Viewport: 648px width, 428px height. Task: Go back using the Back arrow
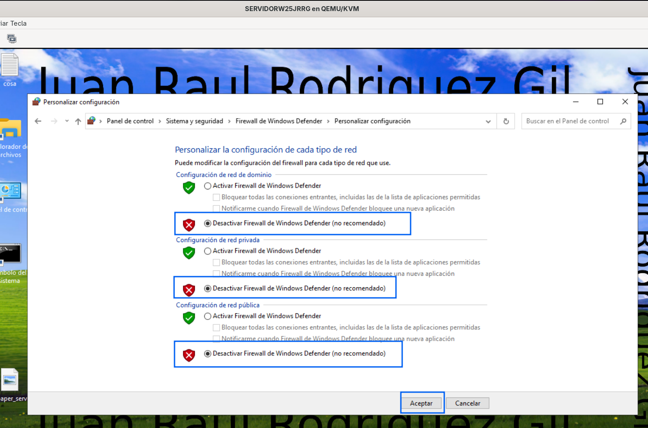[x=38, y=121]
